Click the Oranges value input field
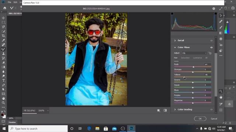 pos(207,70)
